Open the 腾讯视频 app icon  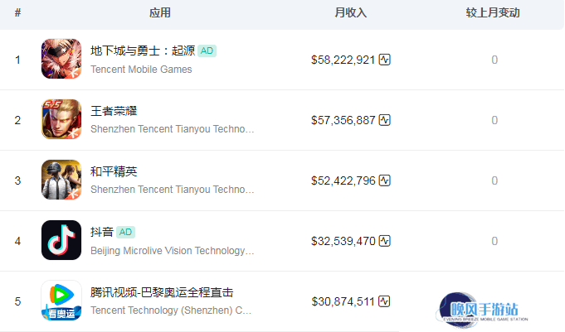[61, 301]
